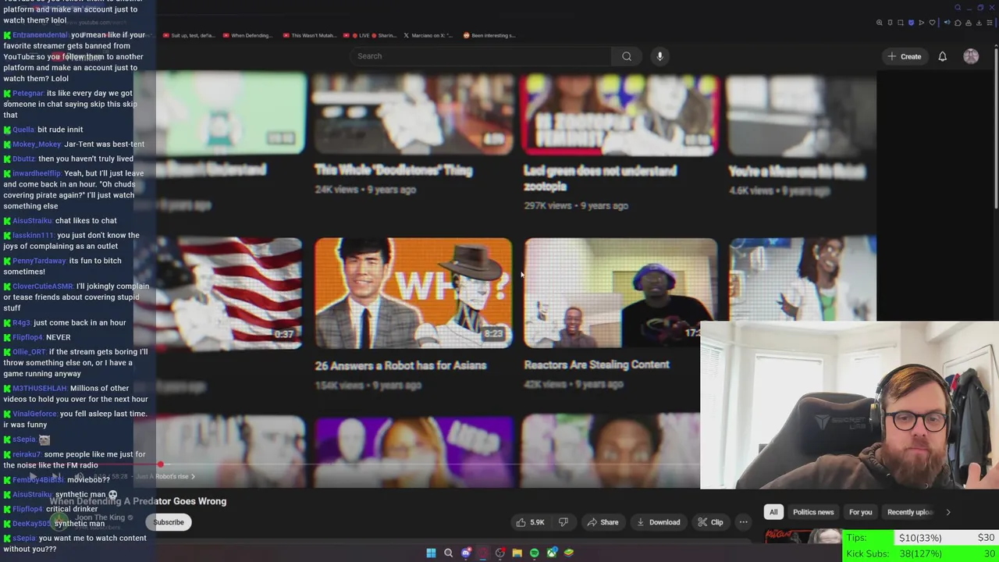Viewport: 999px width, 562px height.
Task: Open File Explorer folder from taskbar
Action: (517, 553)
